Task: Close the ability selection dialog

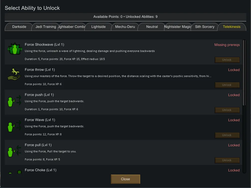Action: (125, 179)
